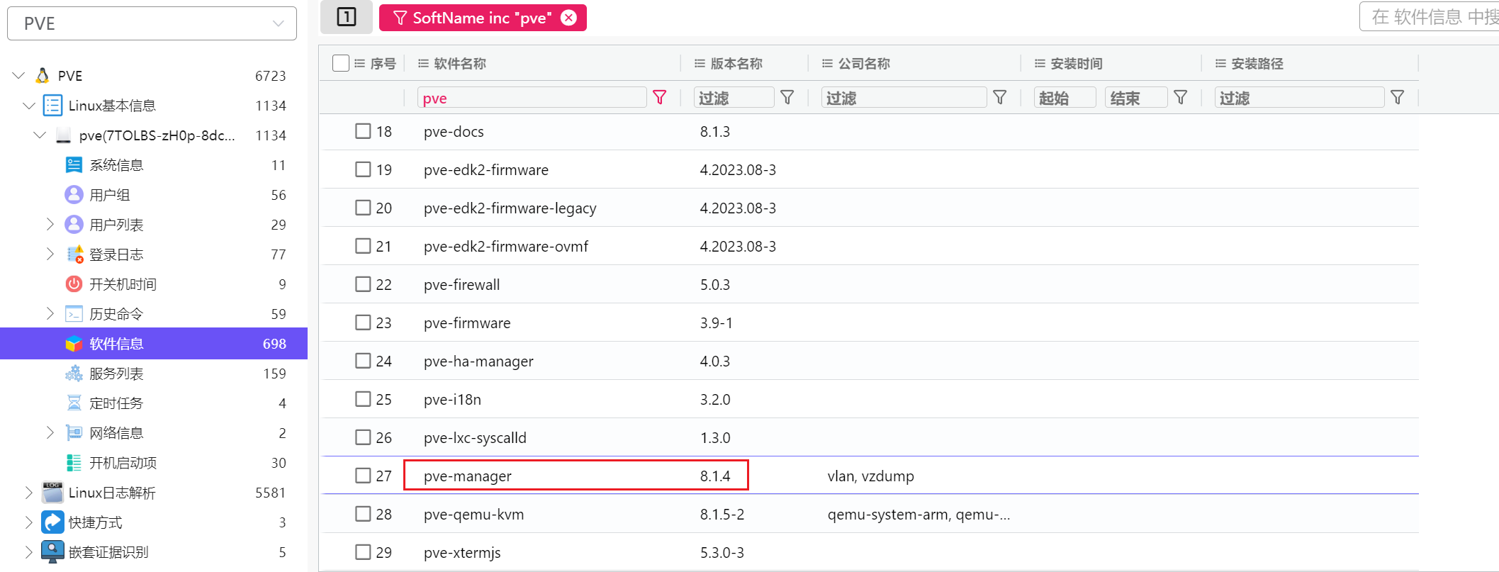Click the 软件名称 column header
Image resolution: width=1499 pixels, height=572 pixels.
(x=459, y=64)
